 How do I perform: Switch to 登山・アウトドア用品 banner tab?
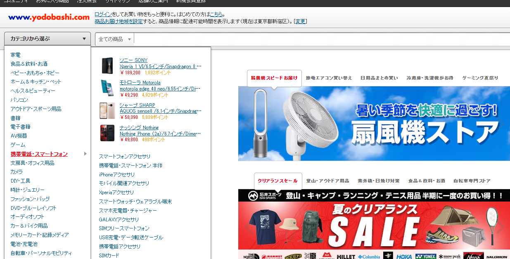tap(327, 181)
